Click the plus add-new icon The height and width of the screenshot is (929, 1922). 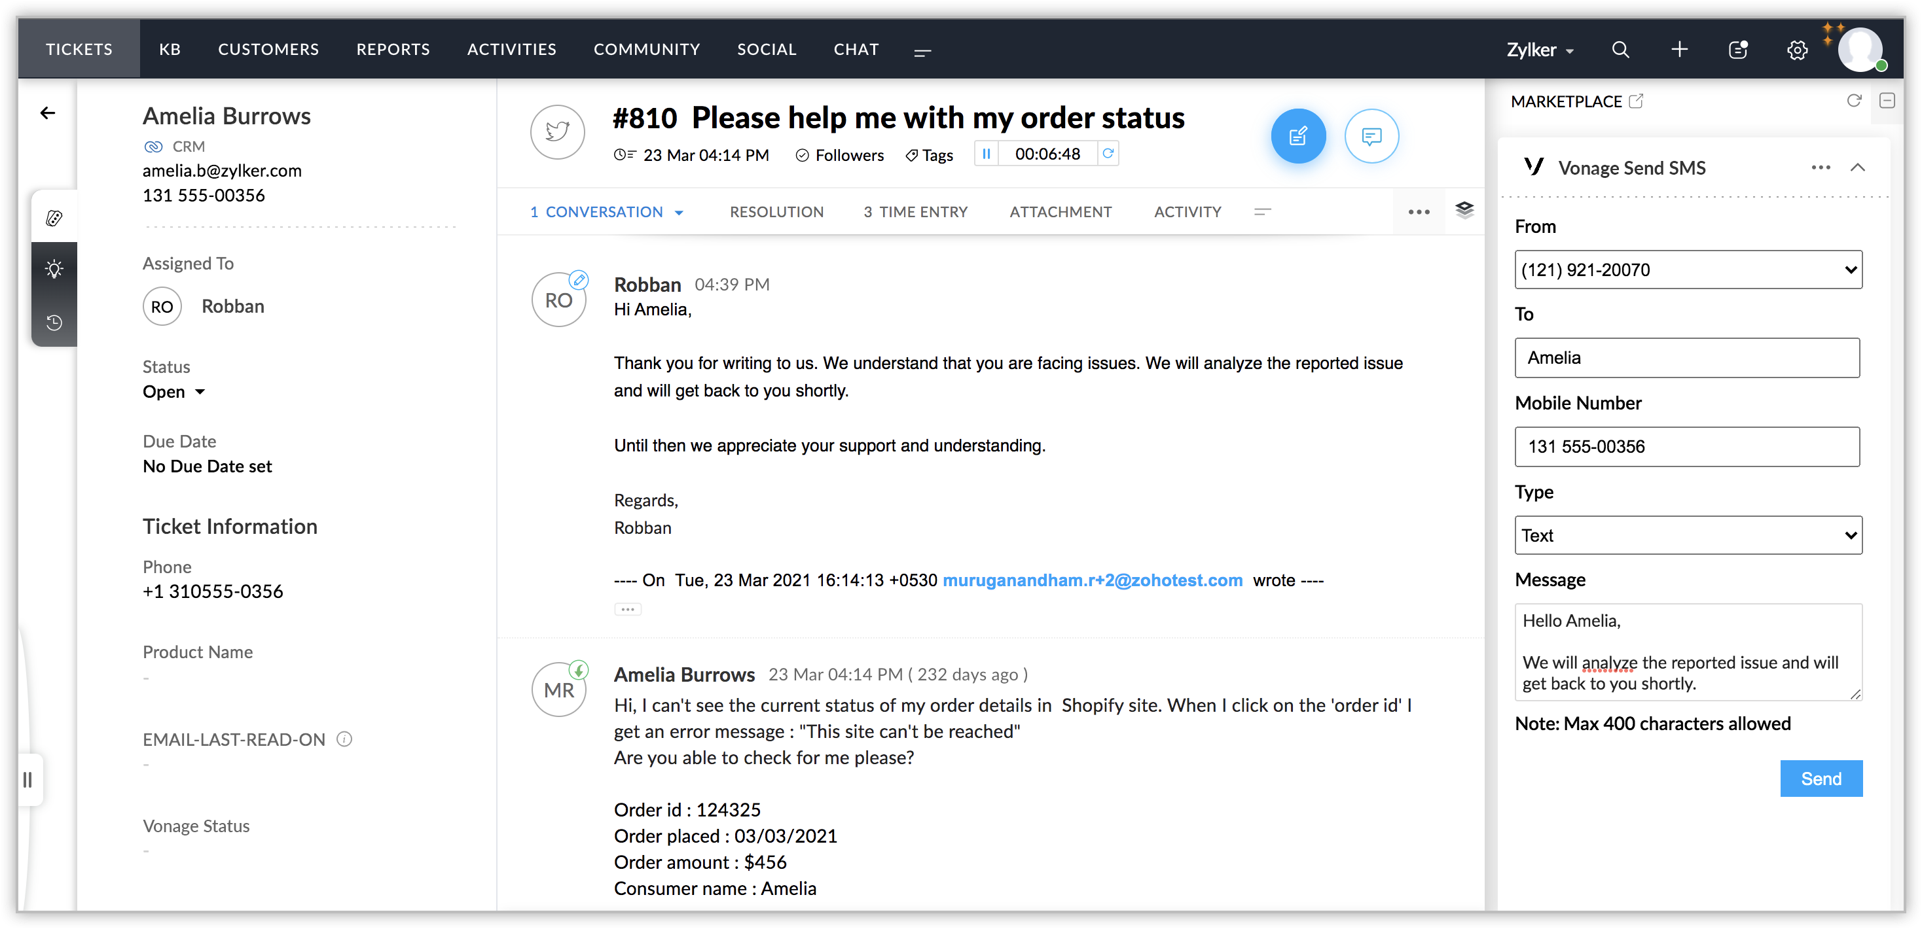[1678, 49]
